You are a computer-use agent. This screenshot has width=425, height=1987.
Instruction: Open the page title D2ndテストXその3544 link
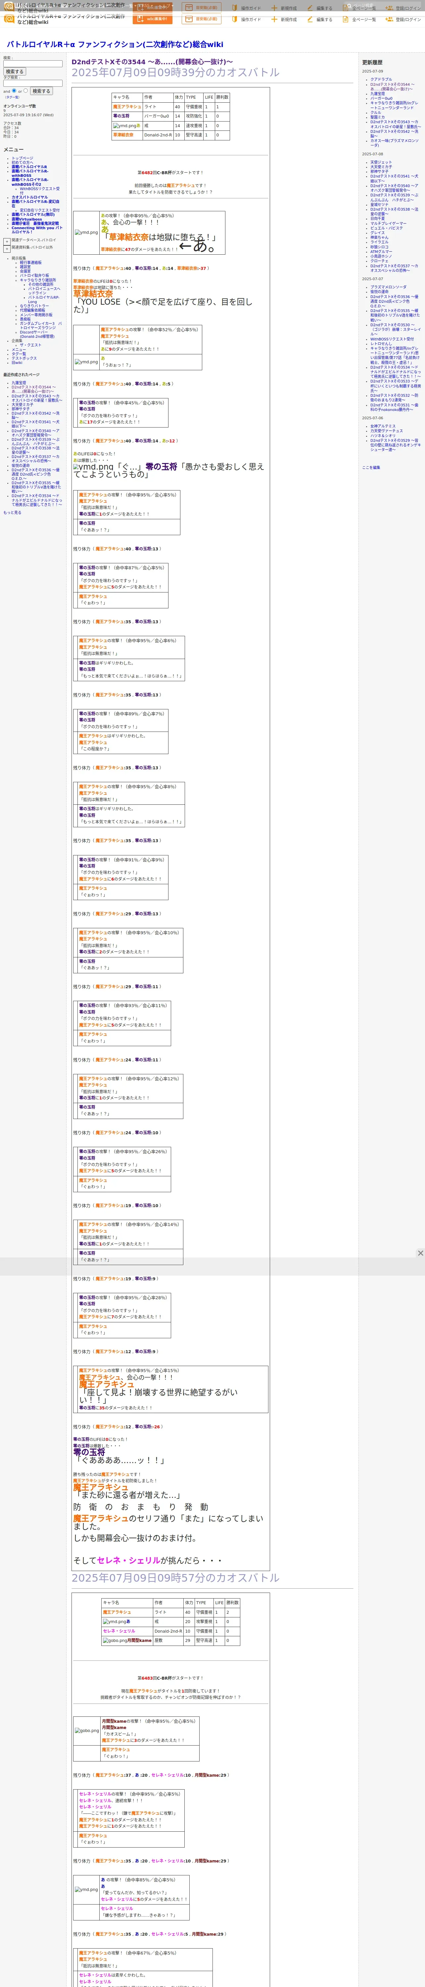coord(152,62)
